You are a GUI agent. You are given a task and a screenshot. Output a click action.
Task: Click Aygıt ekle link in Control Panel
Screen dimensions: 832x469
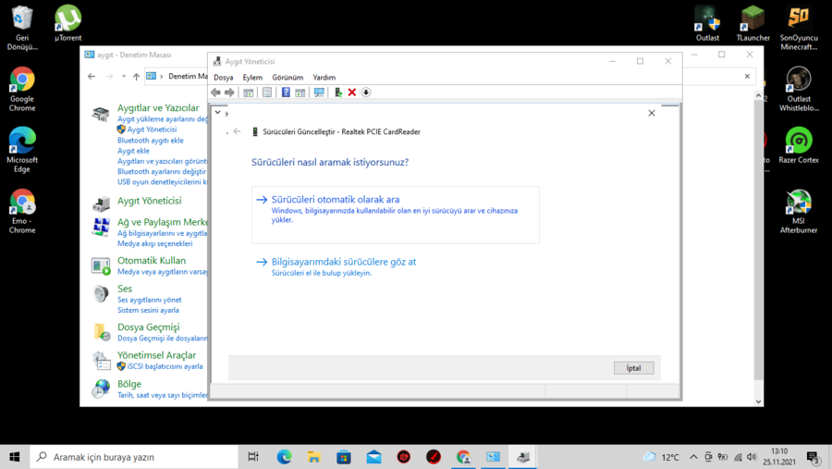(133, 151)
